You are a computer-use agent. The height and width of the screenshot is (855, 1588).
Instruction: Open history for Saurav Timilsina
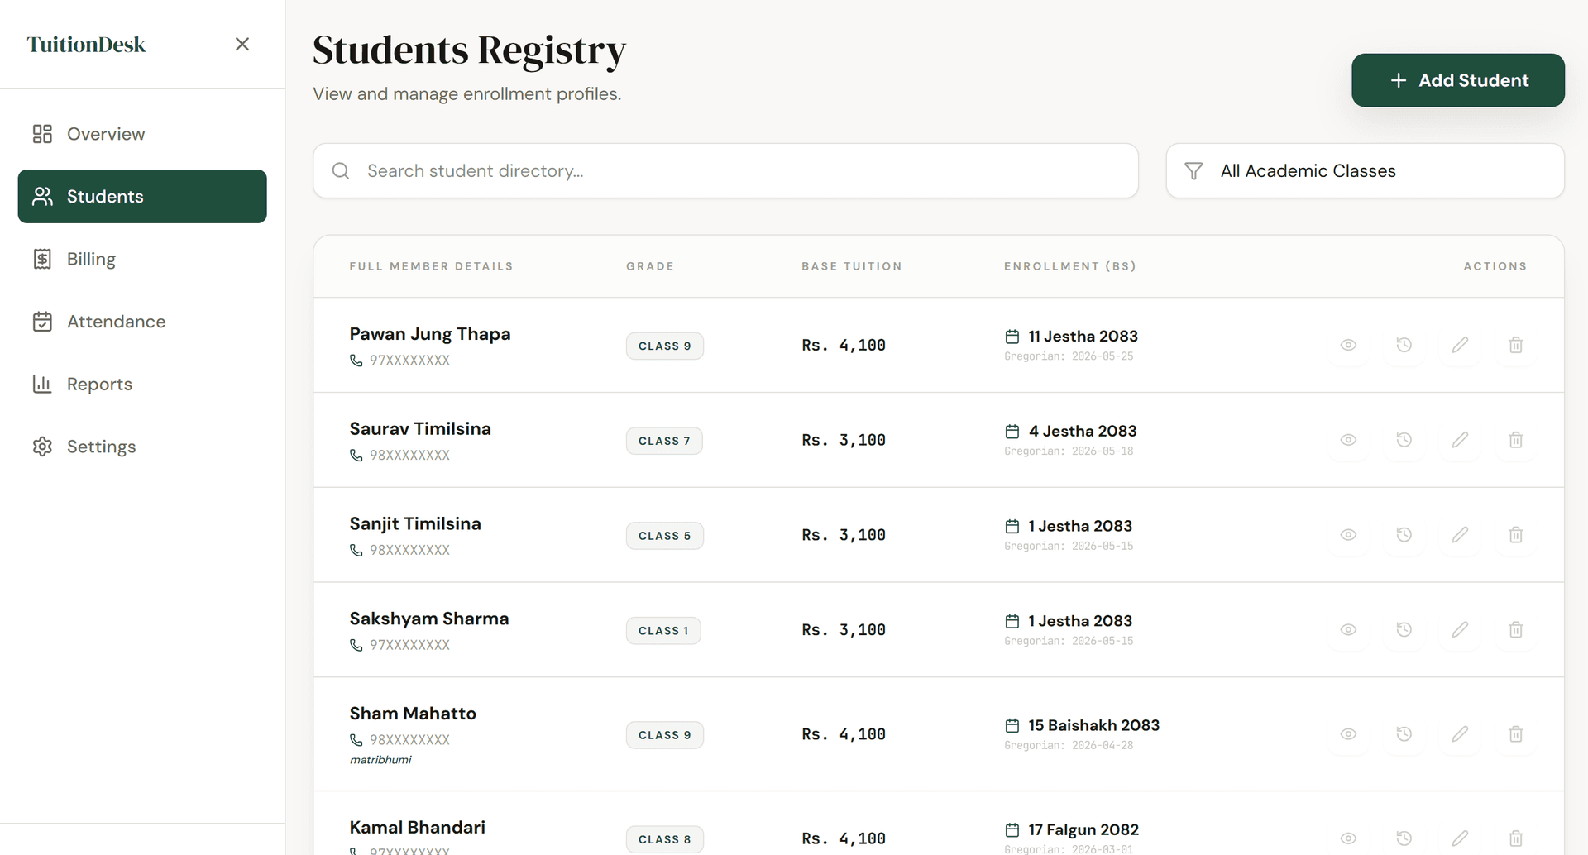click(x=1404, y=440)
